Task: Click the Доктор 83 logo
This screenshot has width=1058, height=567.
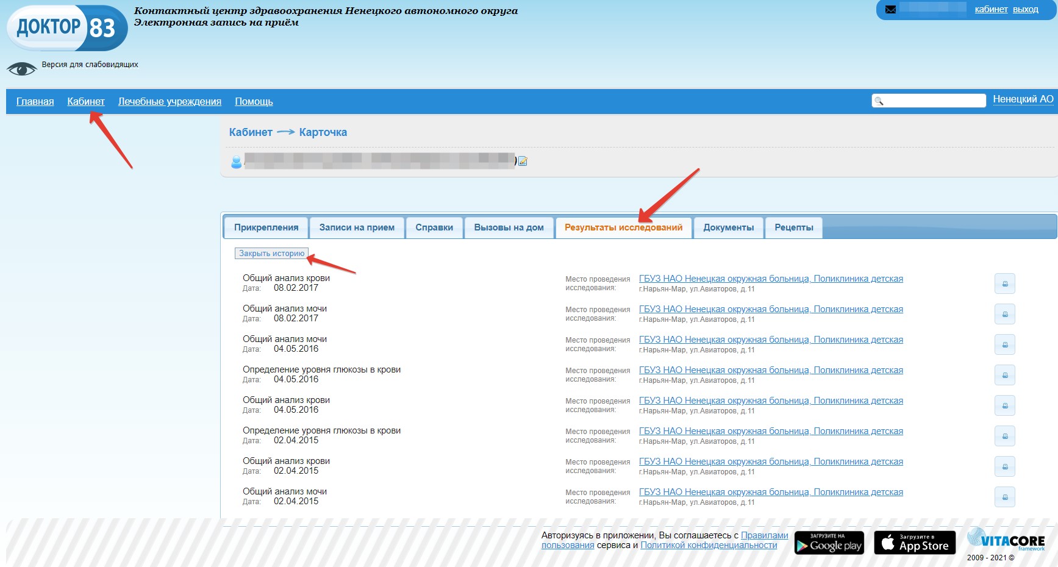Action: [x=67, y=28]
